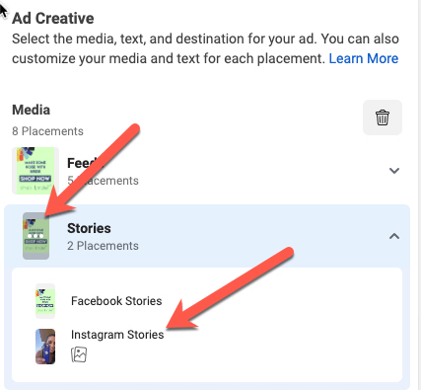421x390 pixels.
Task: Collapse the Stories section with the up chevron
Action: [394, 236]
